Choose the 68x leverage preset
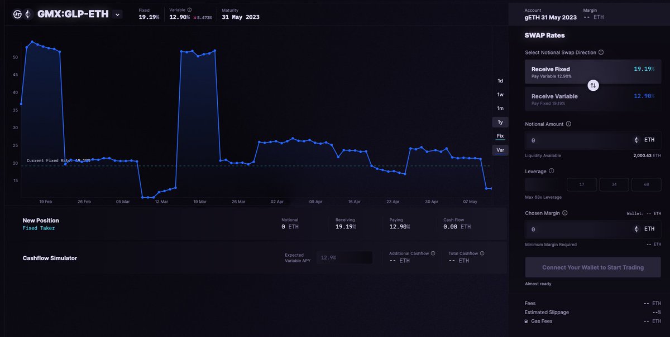Screen dimensions: 670x337 click(646, 184)
